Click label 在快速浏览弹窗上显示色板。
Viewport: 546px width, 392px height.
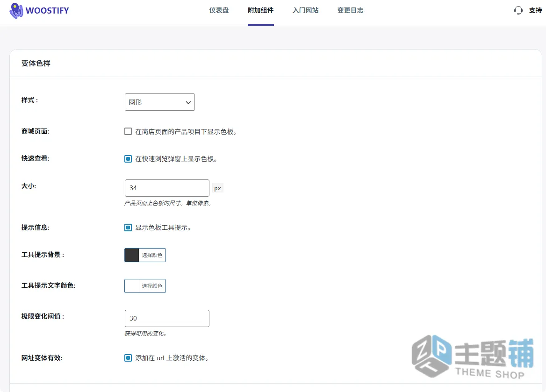(x=177, y=159)
